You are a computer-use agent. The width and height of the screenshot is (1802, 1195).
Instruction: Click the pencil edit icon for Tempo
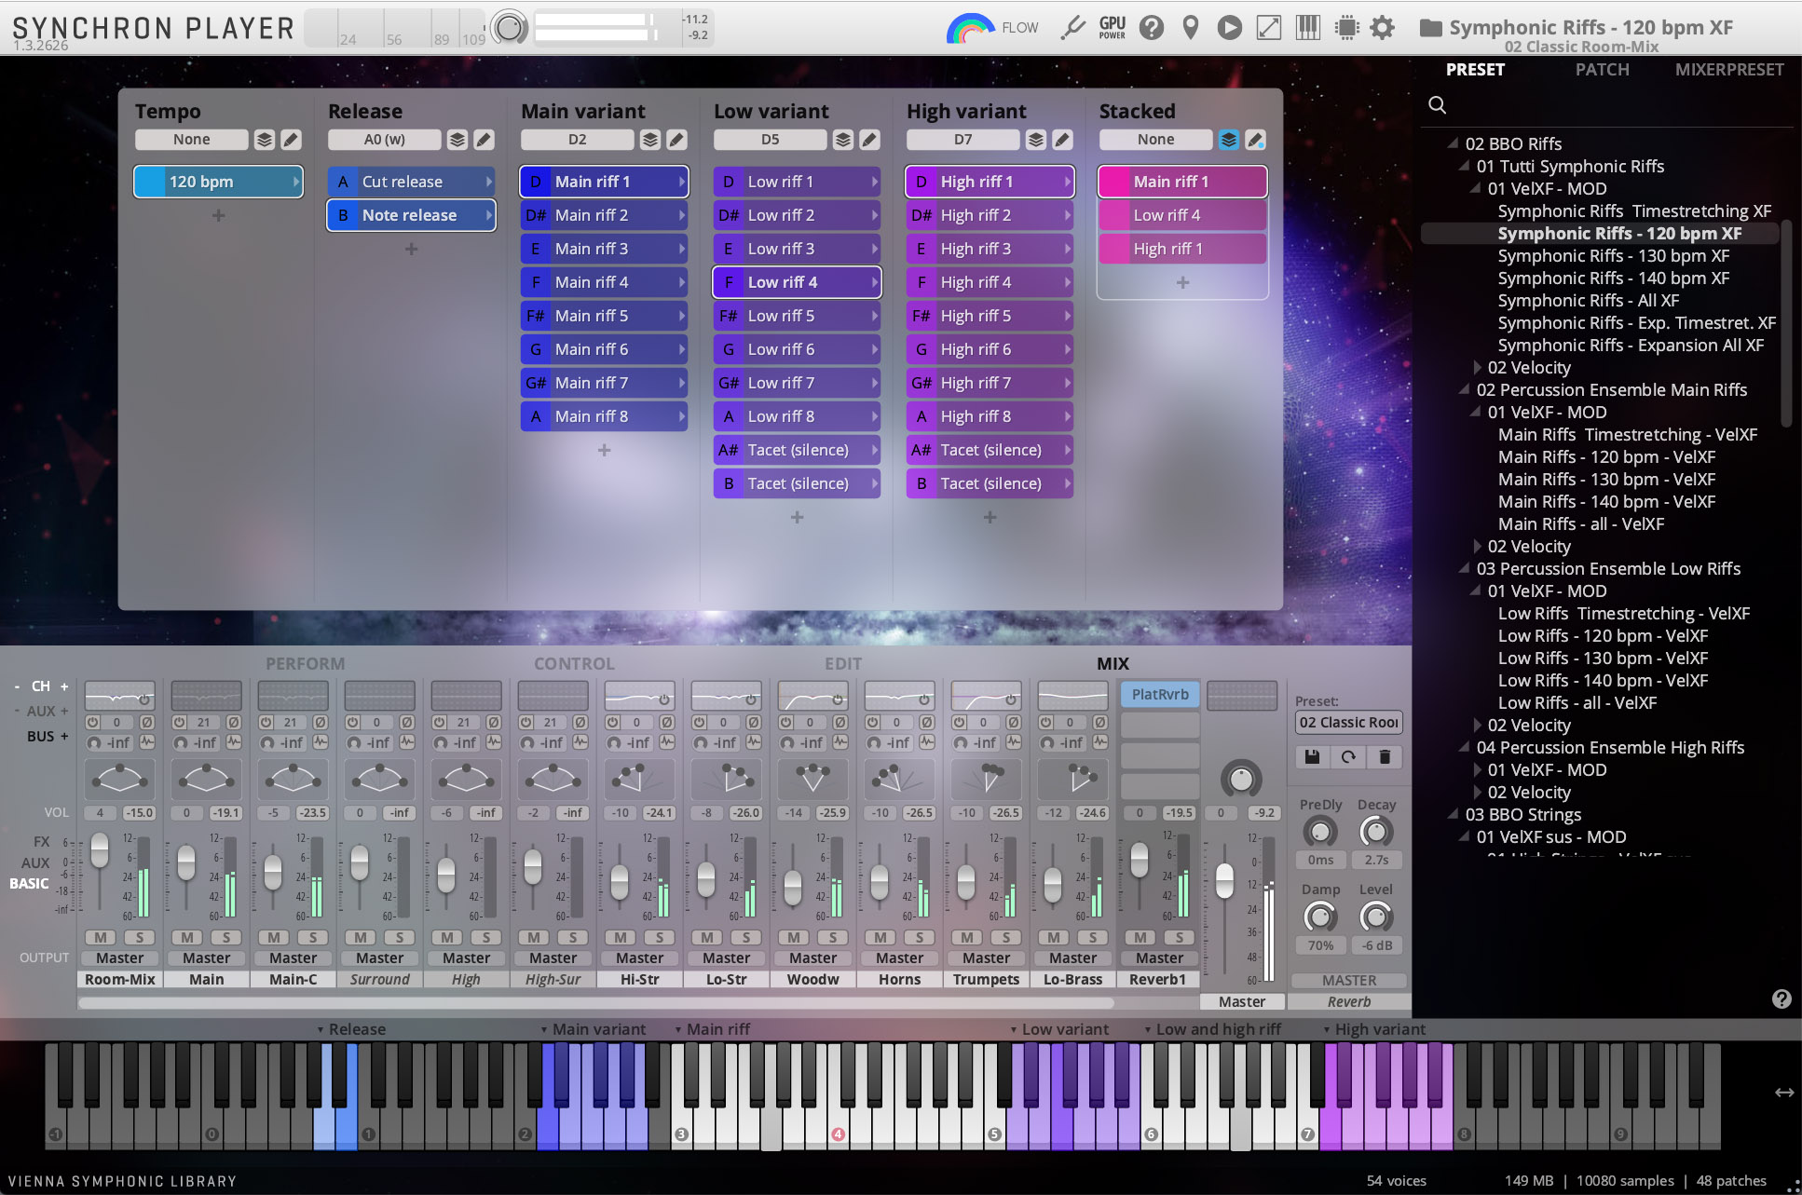[x=291, y=140]
